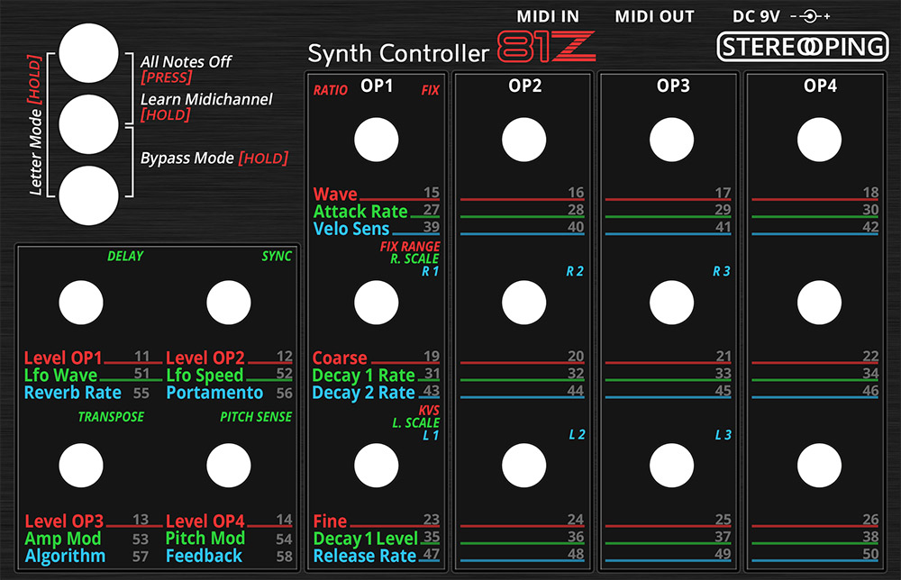Click the OP4 knob above number 18
Image resolution: width=901 pixels, height=580 pixels.
tap(819, 140)
